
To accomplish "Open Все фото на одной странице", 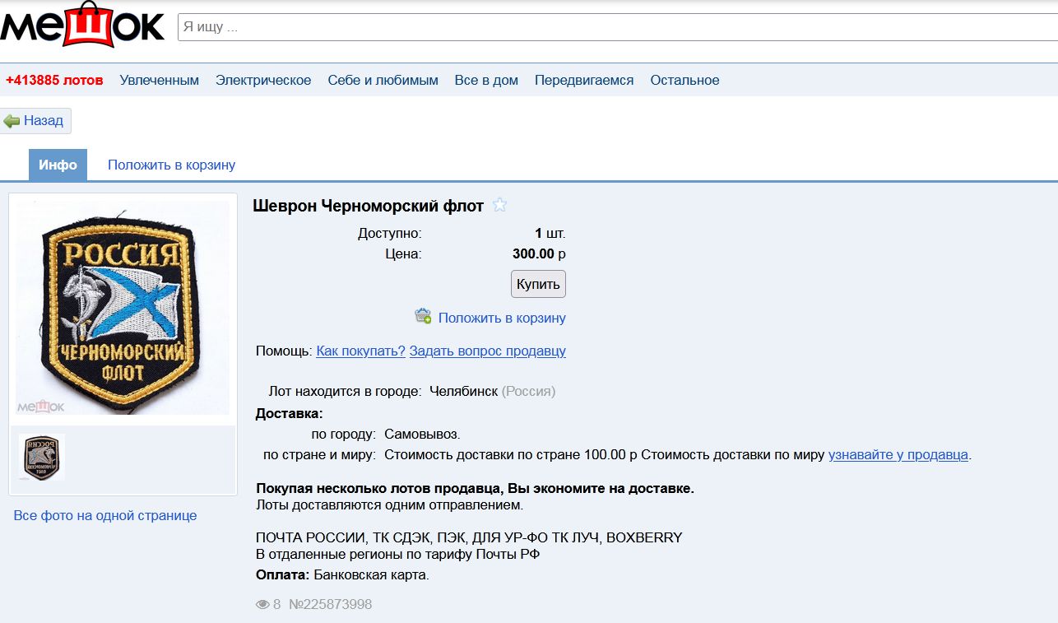I will pyautogui.click(x=105, y=516).
